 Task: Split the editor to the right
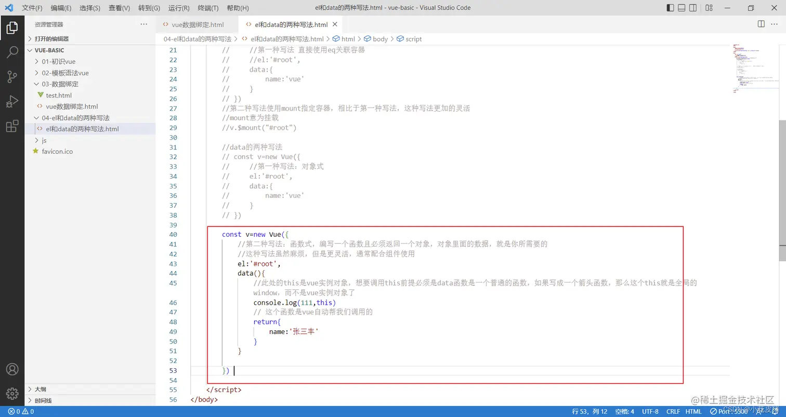pos(761,24)
